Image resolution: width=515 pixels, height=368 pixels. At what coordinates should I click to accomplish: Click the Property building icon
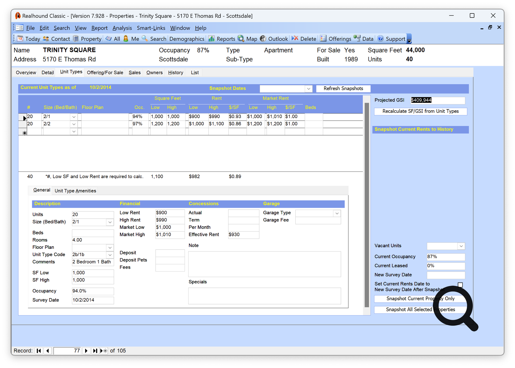coord(76,38)
